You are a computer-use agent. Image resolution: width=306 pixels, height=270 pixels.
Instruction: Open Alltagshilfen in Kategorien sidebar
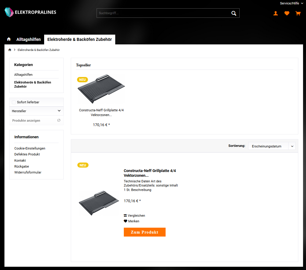pyautogui.click(x=23, y=75)
